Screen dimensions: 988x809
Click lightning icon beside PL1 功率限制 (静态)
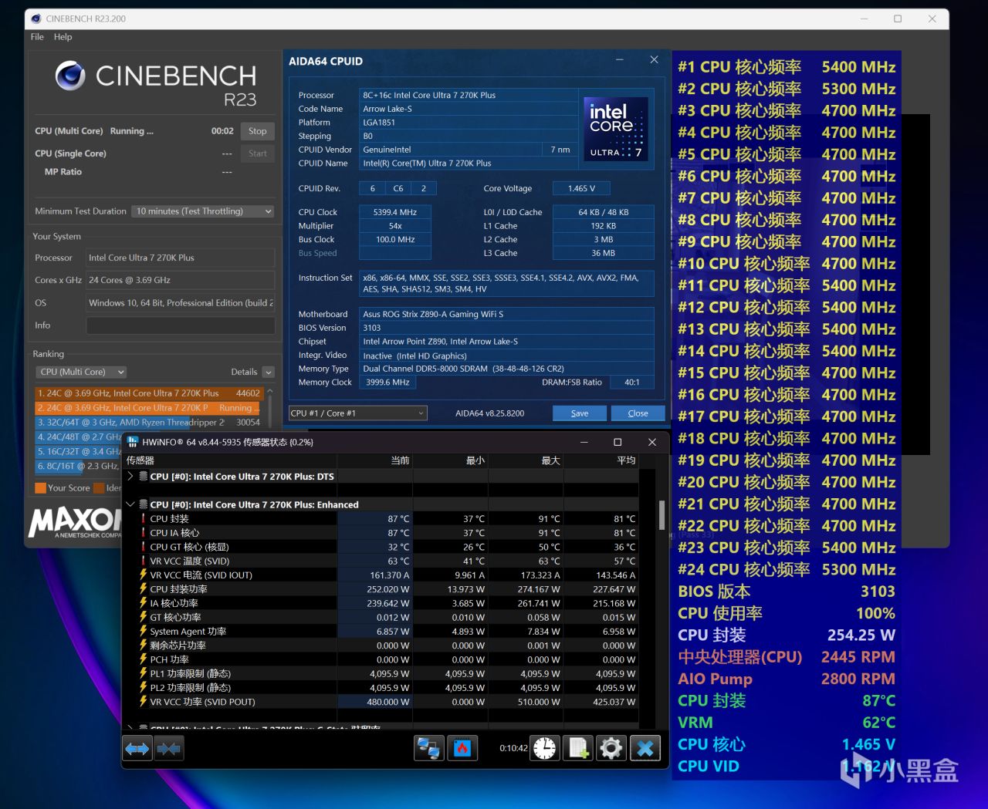click(x=144, y=673)
